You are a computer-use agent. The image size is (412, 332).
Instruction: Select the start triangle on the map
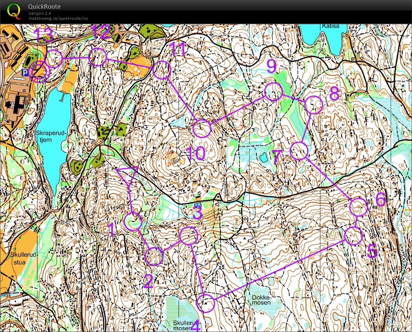click(127, 175)
